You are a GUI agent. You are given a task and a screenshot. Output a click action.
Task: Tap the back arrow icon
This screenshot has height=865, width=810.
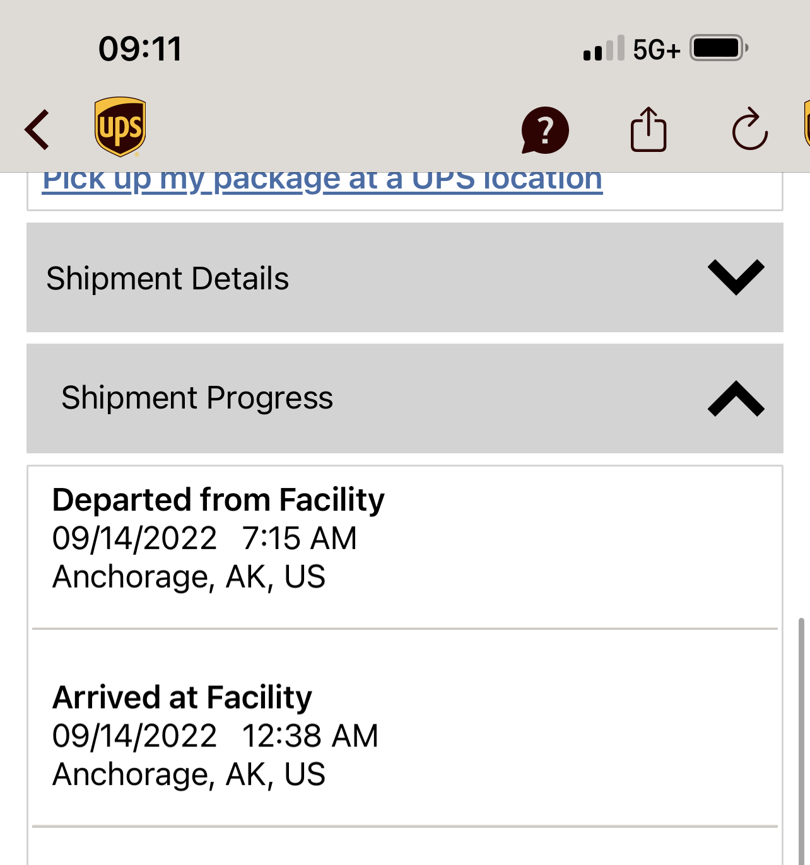click(x=37, y=130)
